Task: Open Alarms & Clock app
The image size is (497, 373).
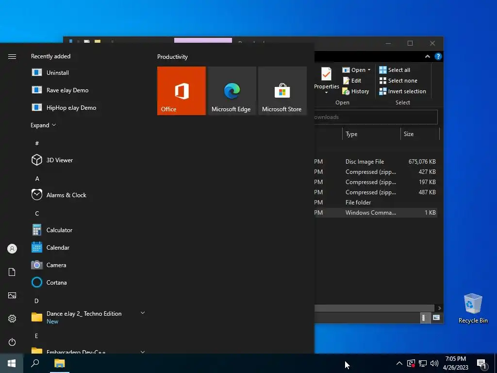Action: [x=88, y=195]
